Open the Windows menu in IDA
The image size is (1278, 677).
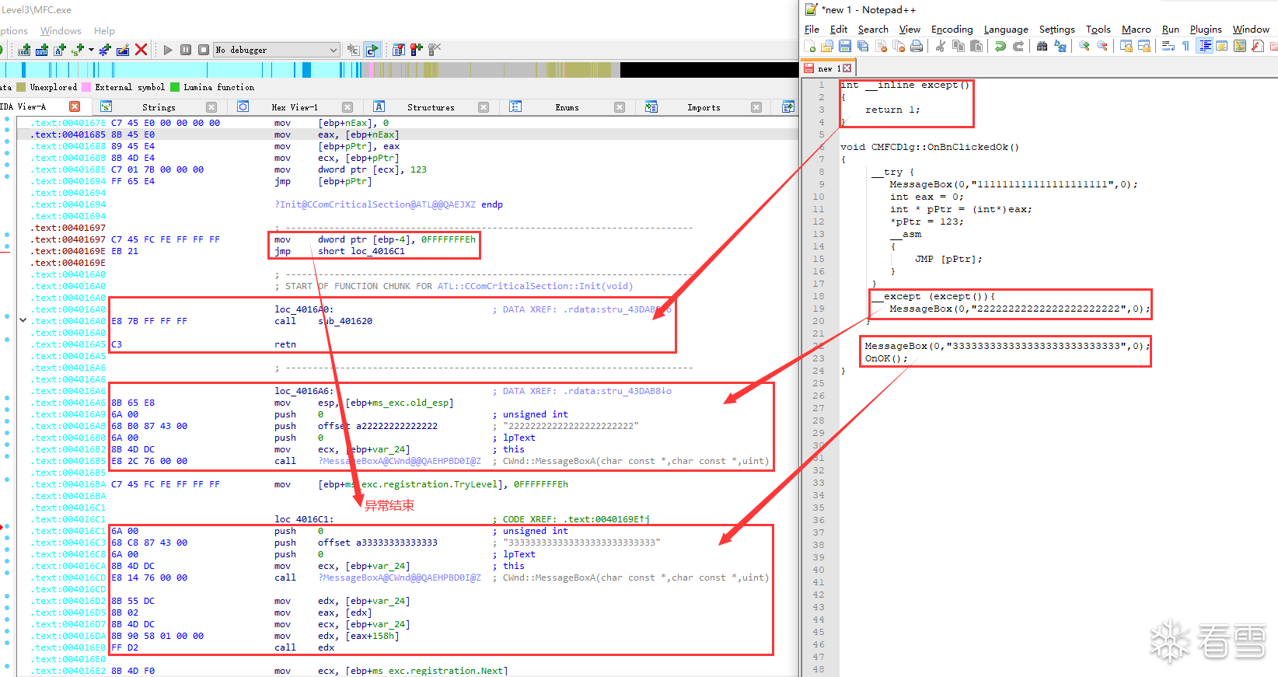click(61, 30)
